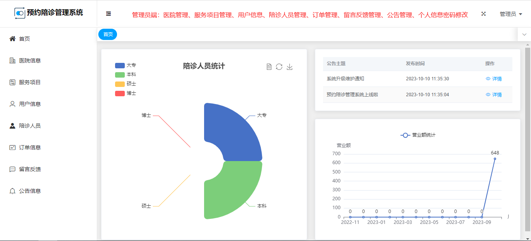The width and height of the screenshot is (531, 241).
Task: Click the page vertical scrollbar
Action: (x=528, y=140)
